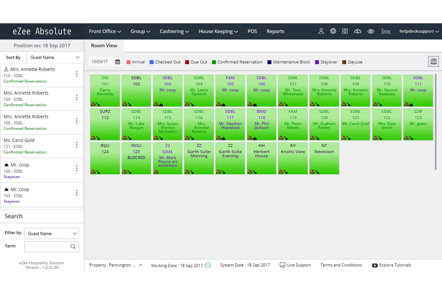The width and height of the screenshot is (442, 295).
Task: Open Sort By Guest Name dropdown
Action: pyautogui.click(x=55, y=57)
